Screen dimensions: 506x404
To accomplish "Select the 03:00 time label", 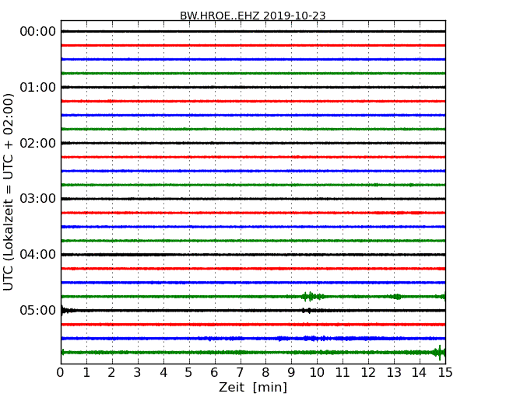I will tap(38, 199).
